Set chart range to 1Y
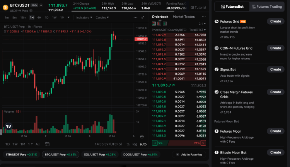Screen dimensions: 290x167 pyautogui.click(x=30, y=144)
